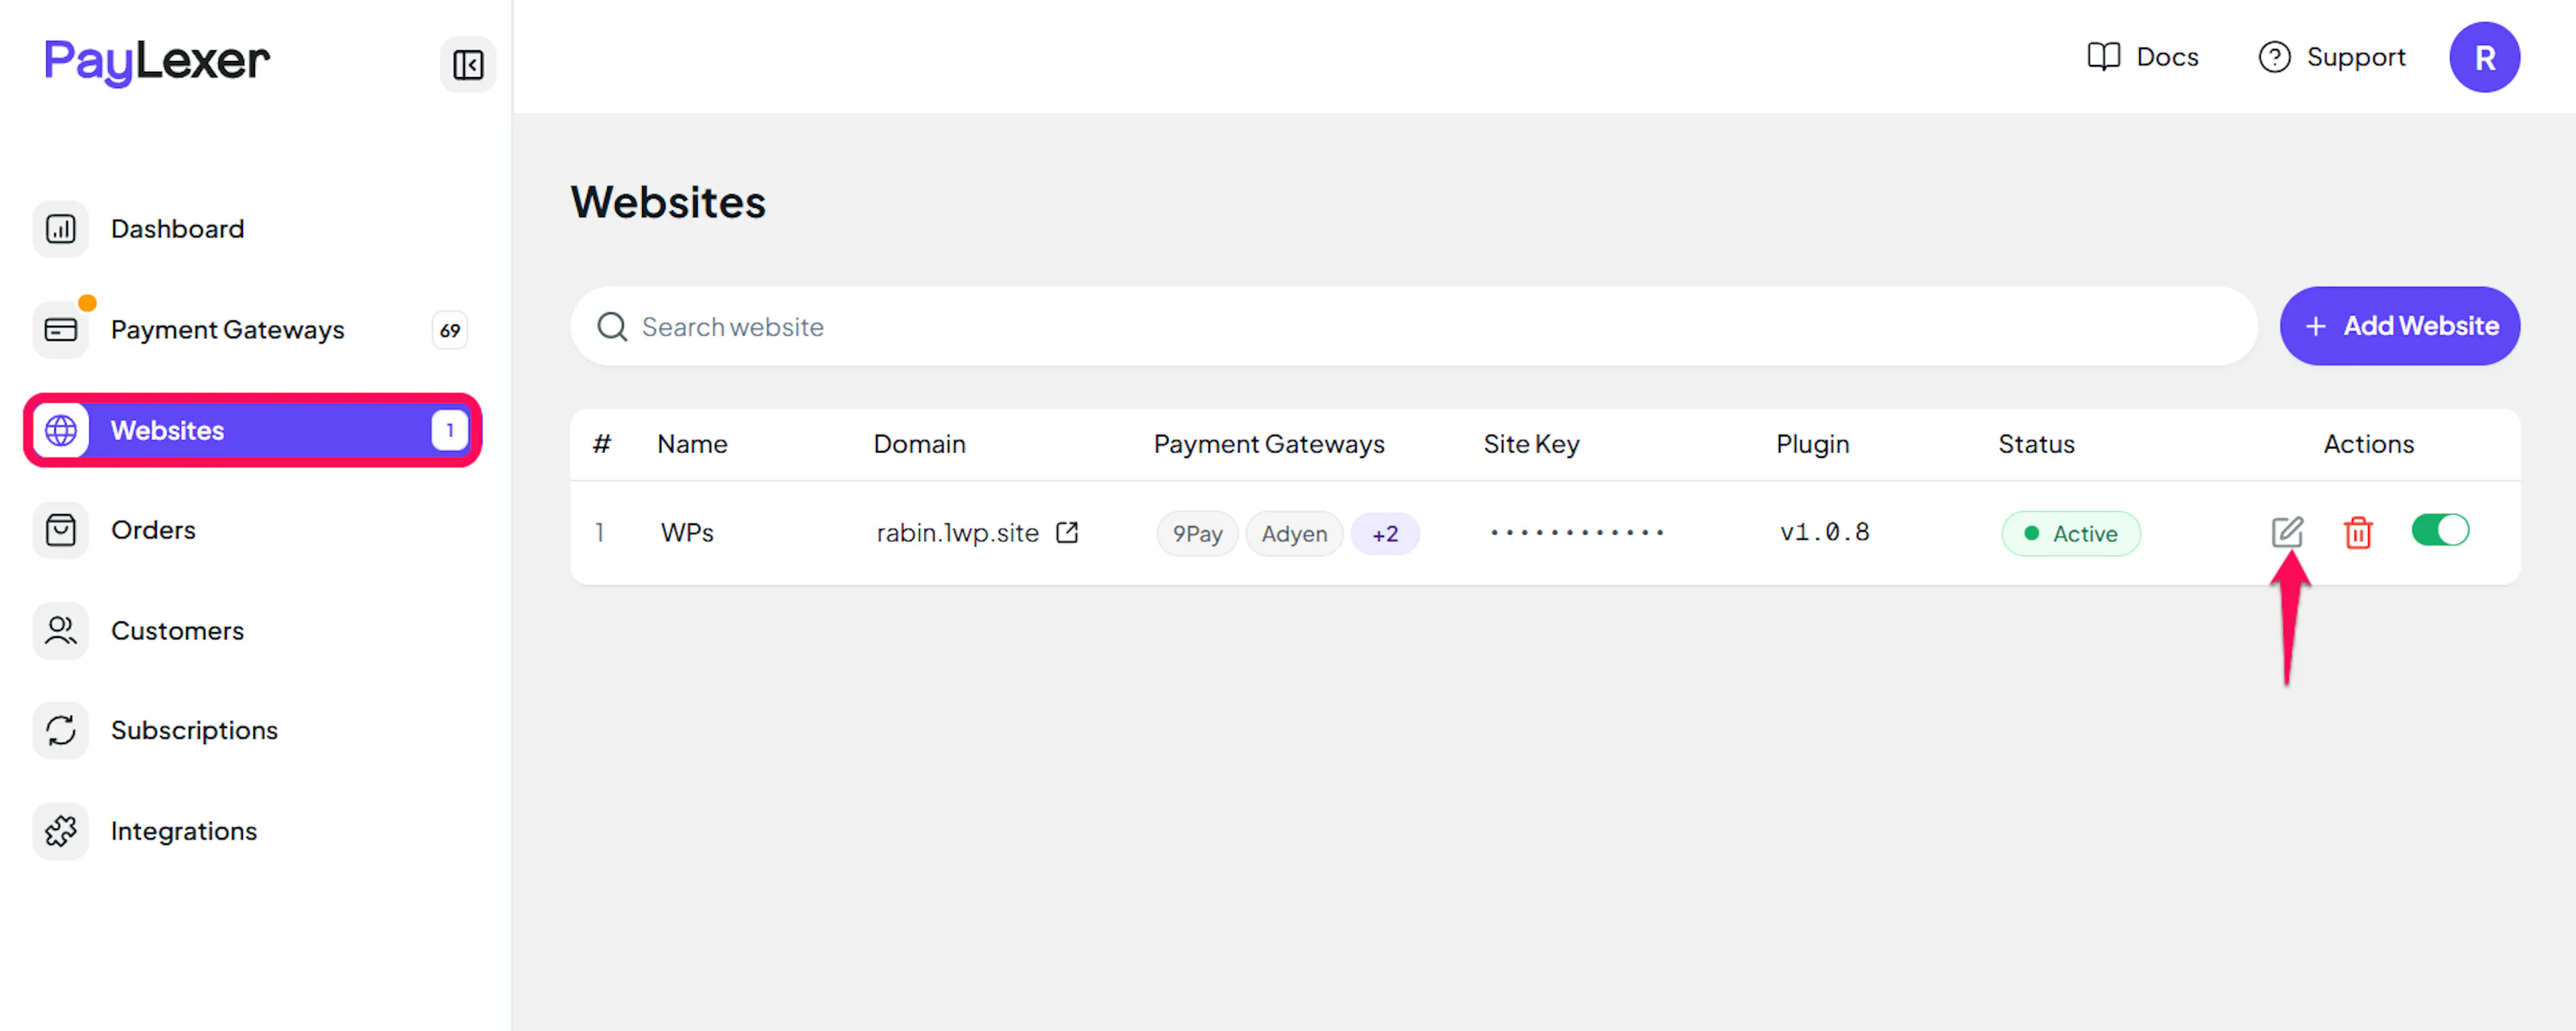Viewport: 2576px width, 1031px height.
Task: Open the R user avatar menu
Action: point(2484,58)
